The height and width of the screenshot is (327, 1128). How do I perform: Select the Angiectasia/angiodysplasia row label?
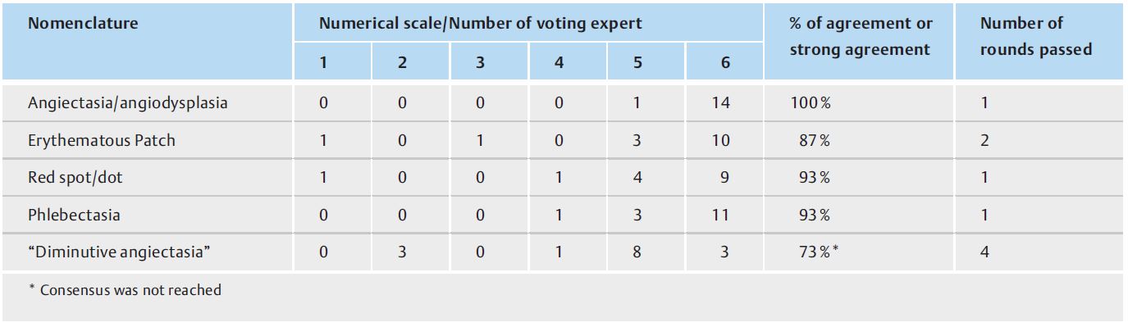coord(116,104)
